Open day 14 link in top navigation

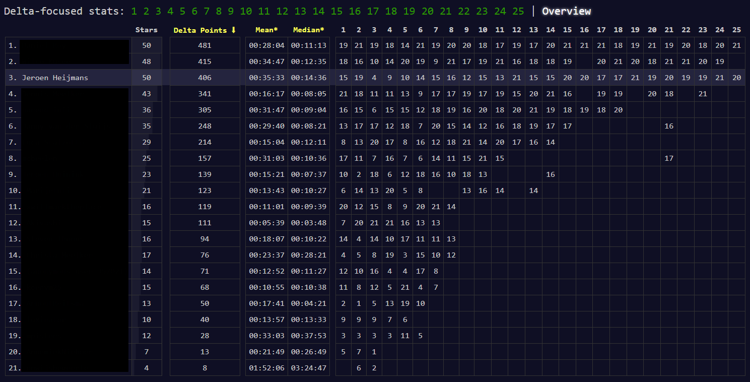click(x=318, y=11)
